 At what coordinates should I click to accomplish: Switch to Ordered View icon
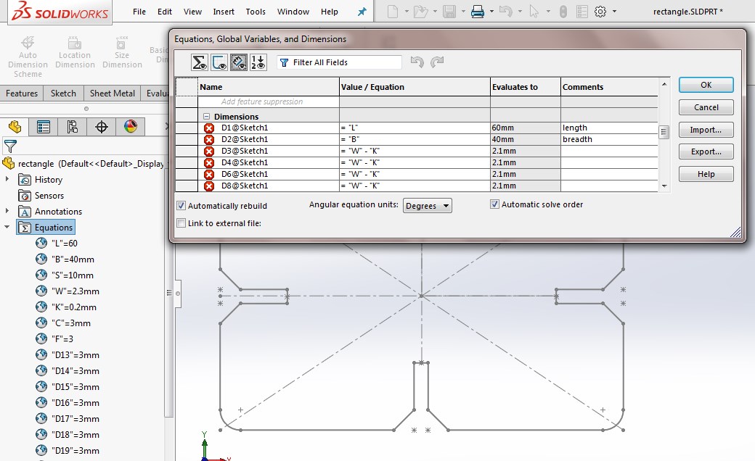258,62
